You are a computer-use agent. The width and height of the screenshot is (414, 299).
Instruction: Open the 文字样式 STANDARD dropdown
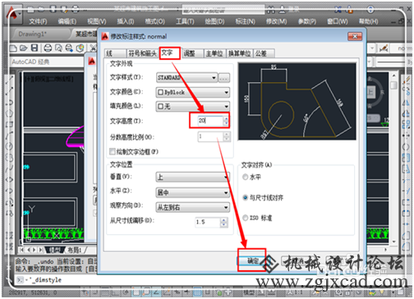pos(187,78)
